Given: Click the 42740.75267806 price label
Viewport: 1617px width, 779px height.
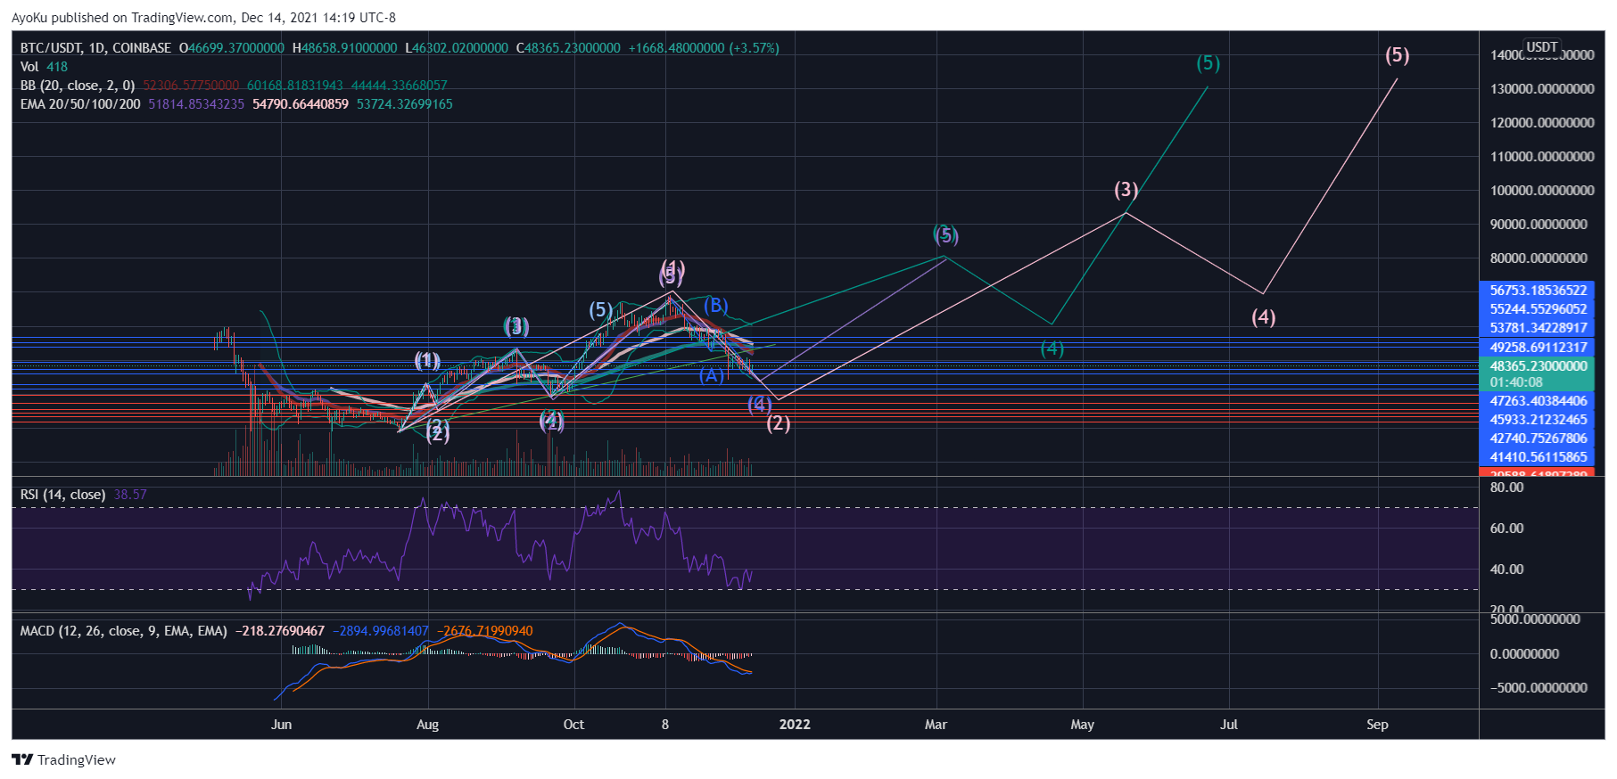Looking at the screenshot, I should pyautogui.click(x=1538, y=439).
